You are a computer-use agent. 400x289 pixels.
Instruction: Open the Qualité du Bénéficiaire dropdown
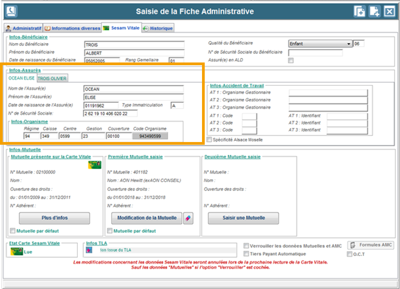(x=349, y=44)
